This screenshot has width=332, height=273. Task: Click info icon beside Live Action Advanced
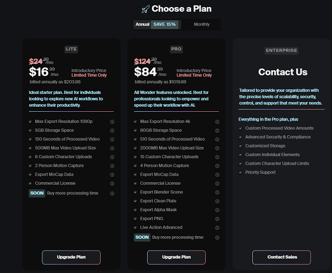point(217,228)
